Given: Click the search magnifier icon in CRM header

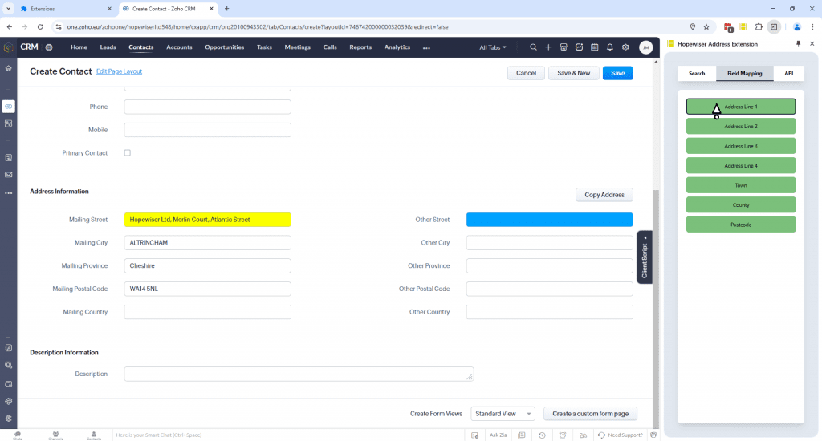Looking at the screenshot, I should (x=534, y=47).
